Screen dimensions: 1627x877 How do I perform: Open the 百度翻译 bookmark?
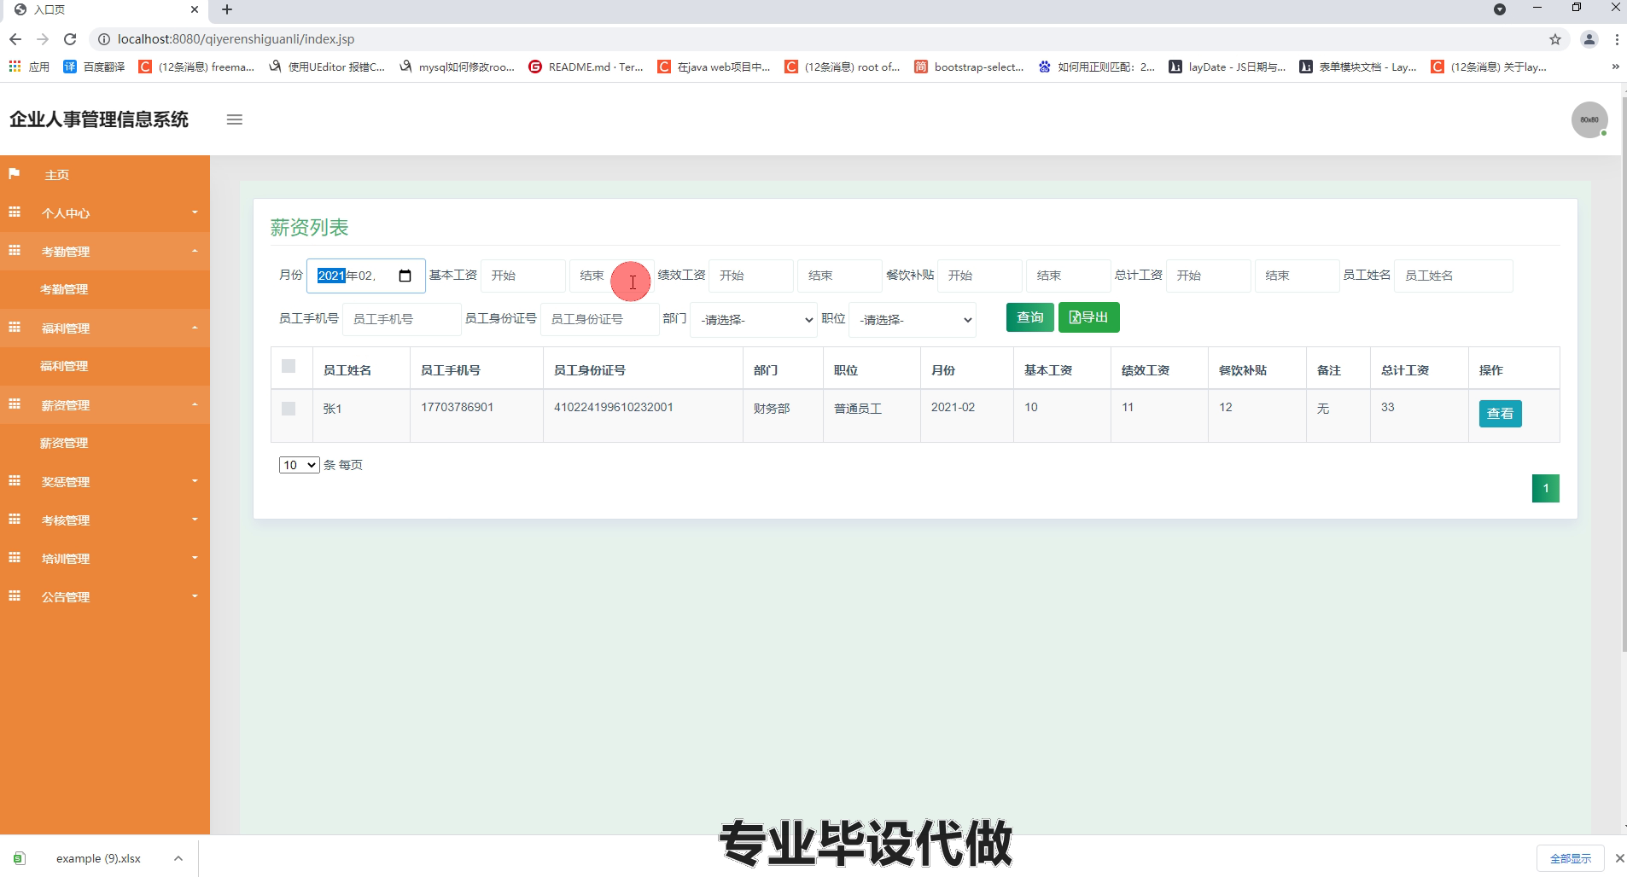coord(95,67)
